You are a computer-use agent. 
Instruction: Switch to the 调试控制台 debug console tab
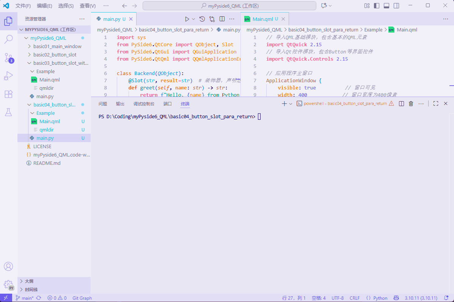point(144,104)
